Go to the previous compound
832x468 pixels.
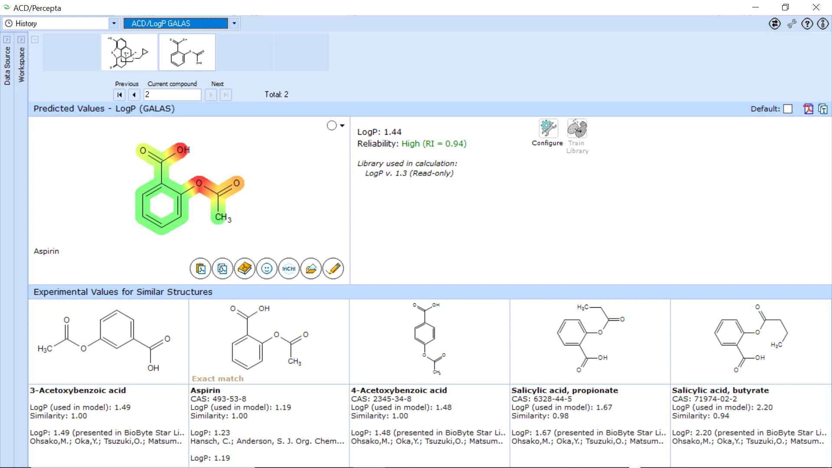pos(134,94)
